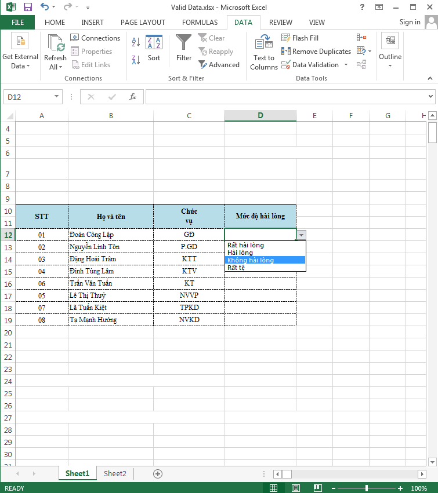Switch to Page Layout view
This screenshot has width=438, height=493.
296,488
